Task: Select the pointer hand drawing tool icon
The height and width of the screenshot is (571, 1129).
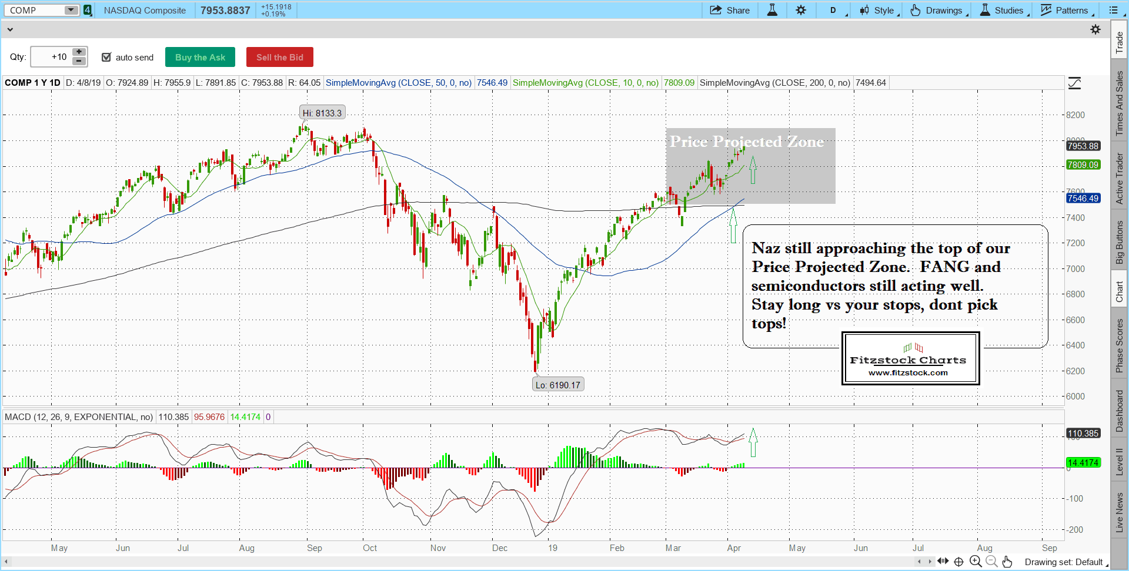Action: (x=1007, y=562)
